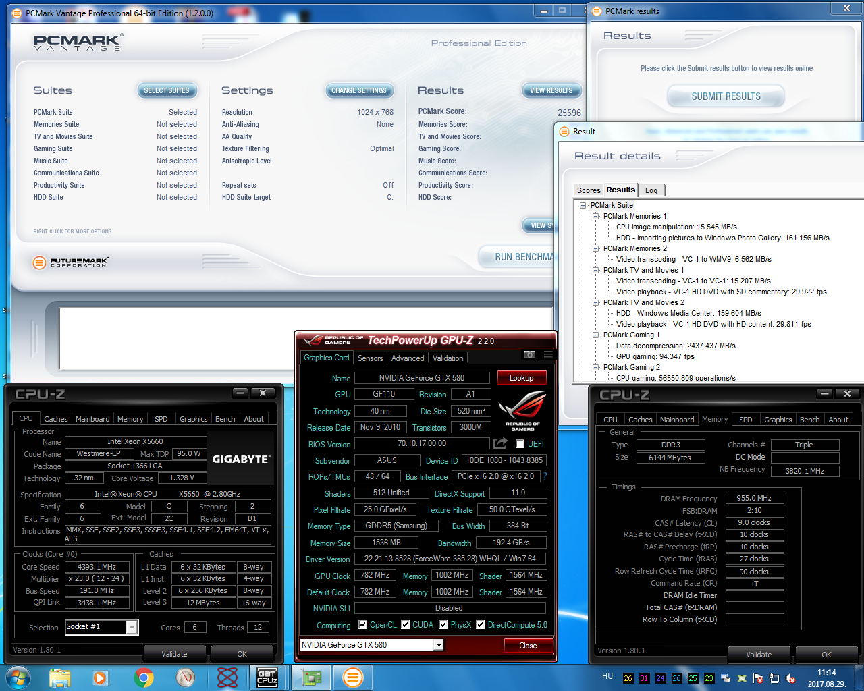Click the View Results button in PCMark
This screenshot has width=864, height=691.
tap(551, 90)
